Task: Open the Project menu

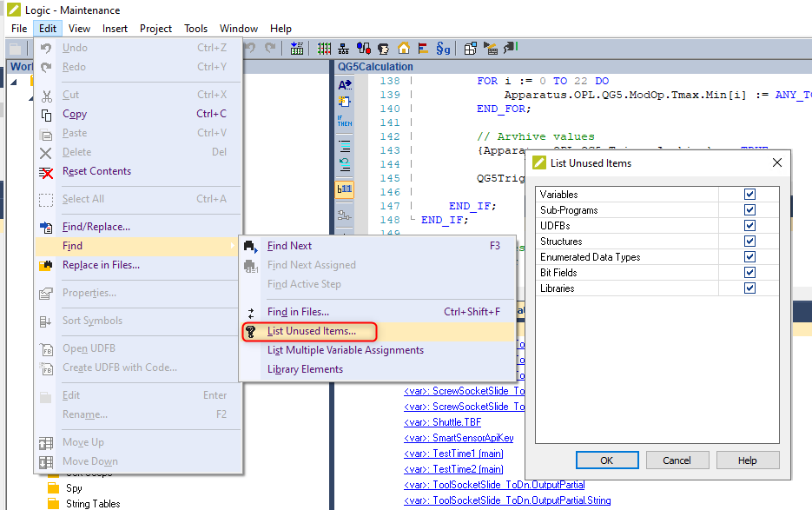Action: pos(155,29)
